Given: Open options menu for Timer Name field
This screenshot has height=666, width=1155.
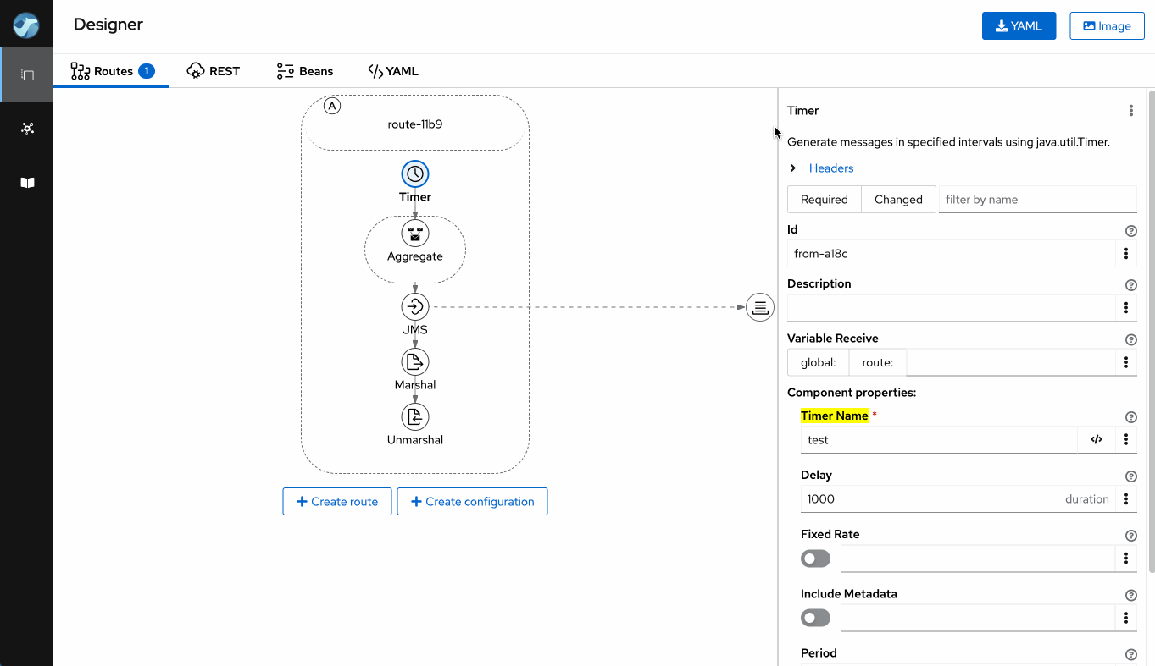Looking at the screenshot, I should (1125, 440).
